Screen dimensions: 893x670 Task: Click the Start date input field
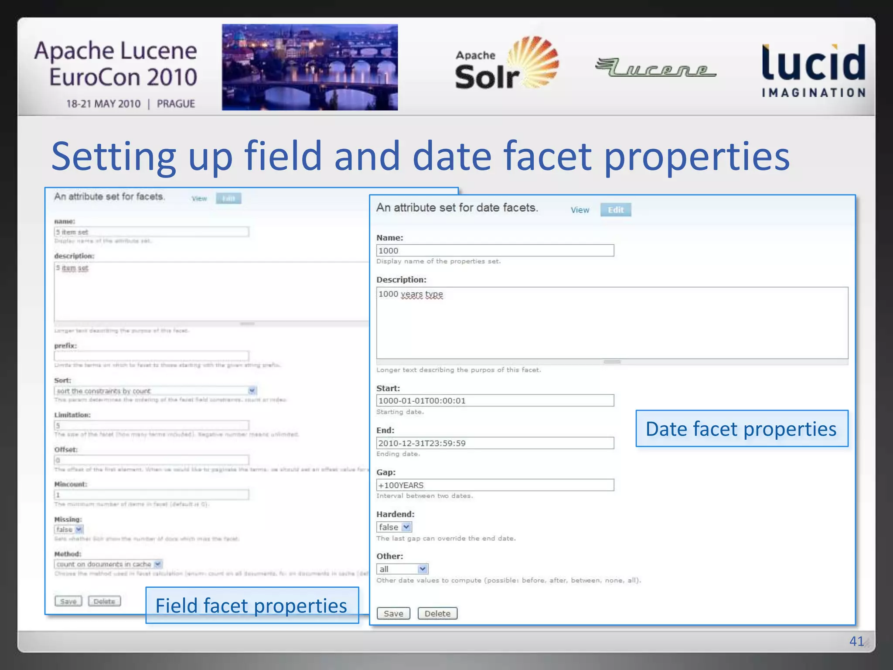click(x=495, y=400)
